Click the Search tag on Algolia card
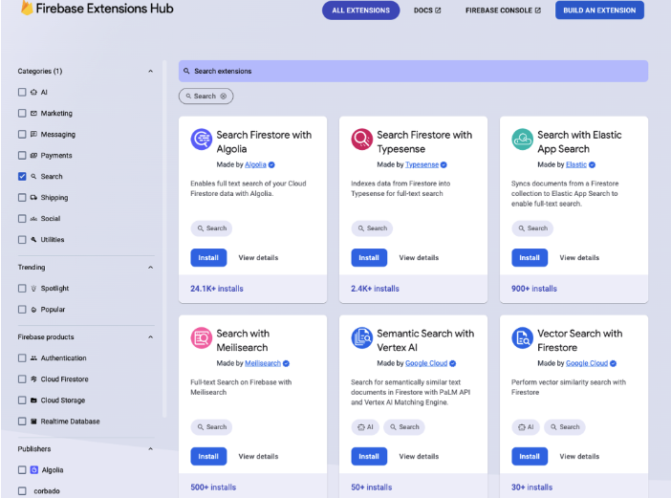671x498 pixels. pyautogui.click(x=211, y=228)
